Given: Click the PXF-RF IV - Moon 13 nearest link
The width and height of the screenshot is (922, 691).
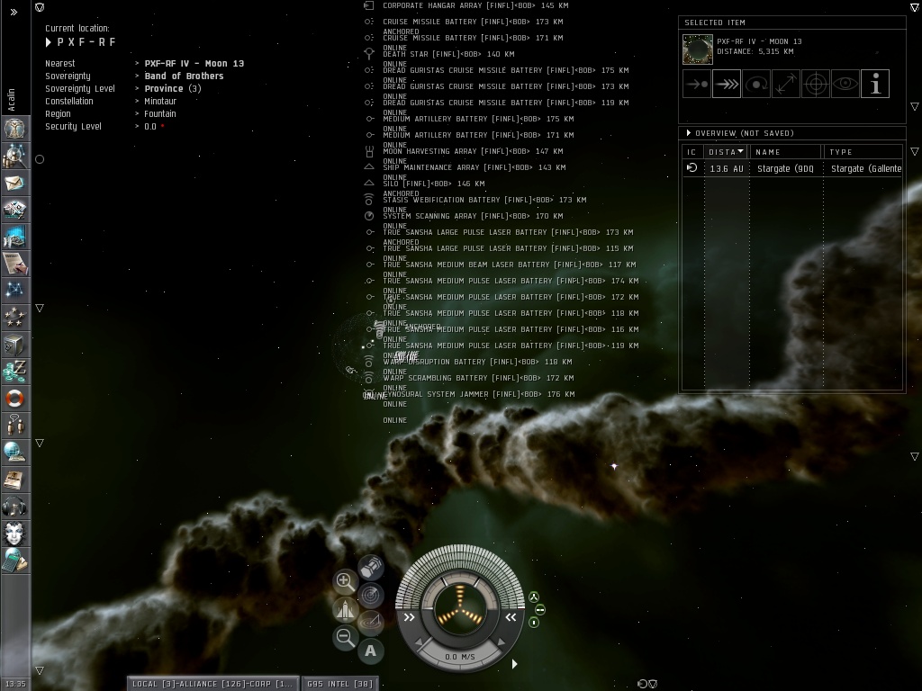Looking at the screenshot, I should pos(194,64).
